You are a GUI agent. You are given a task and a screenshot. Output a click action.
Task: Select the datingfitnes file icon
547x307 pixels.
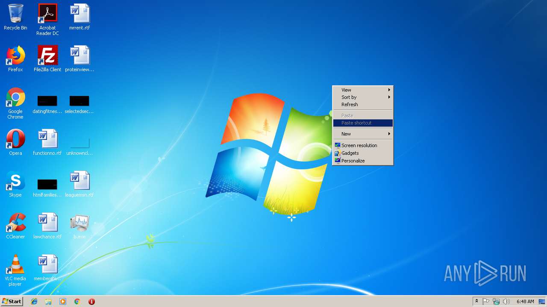(x=47, y=104)
